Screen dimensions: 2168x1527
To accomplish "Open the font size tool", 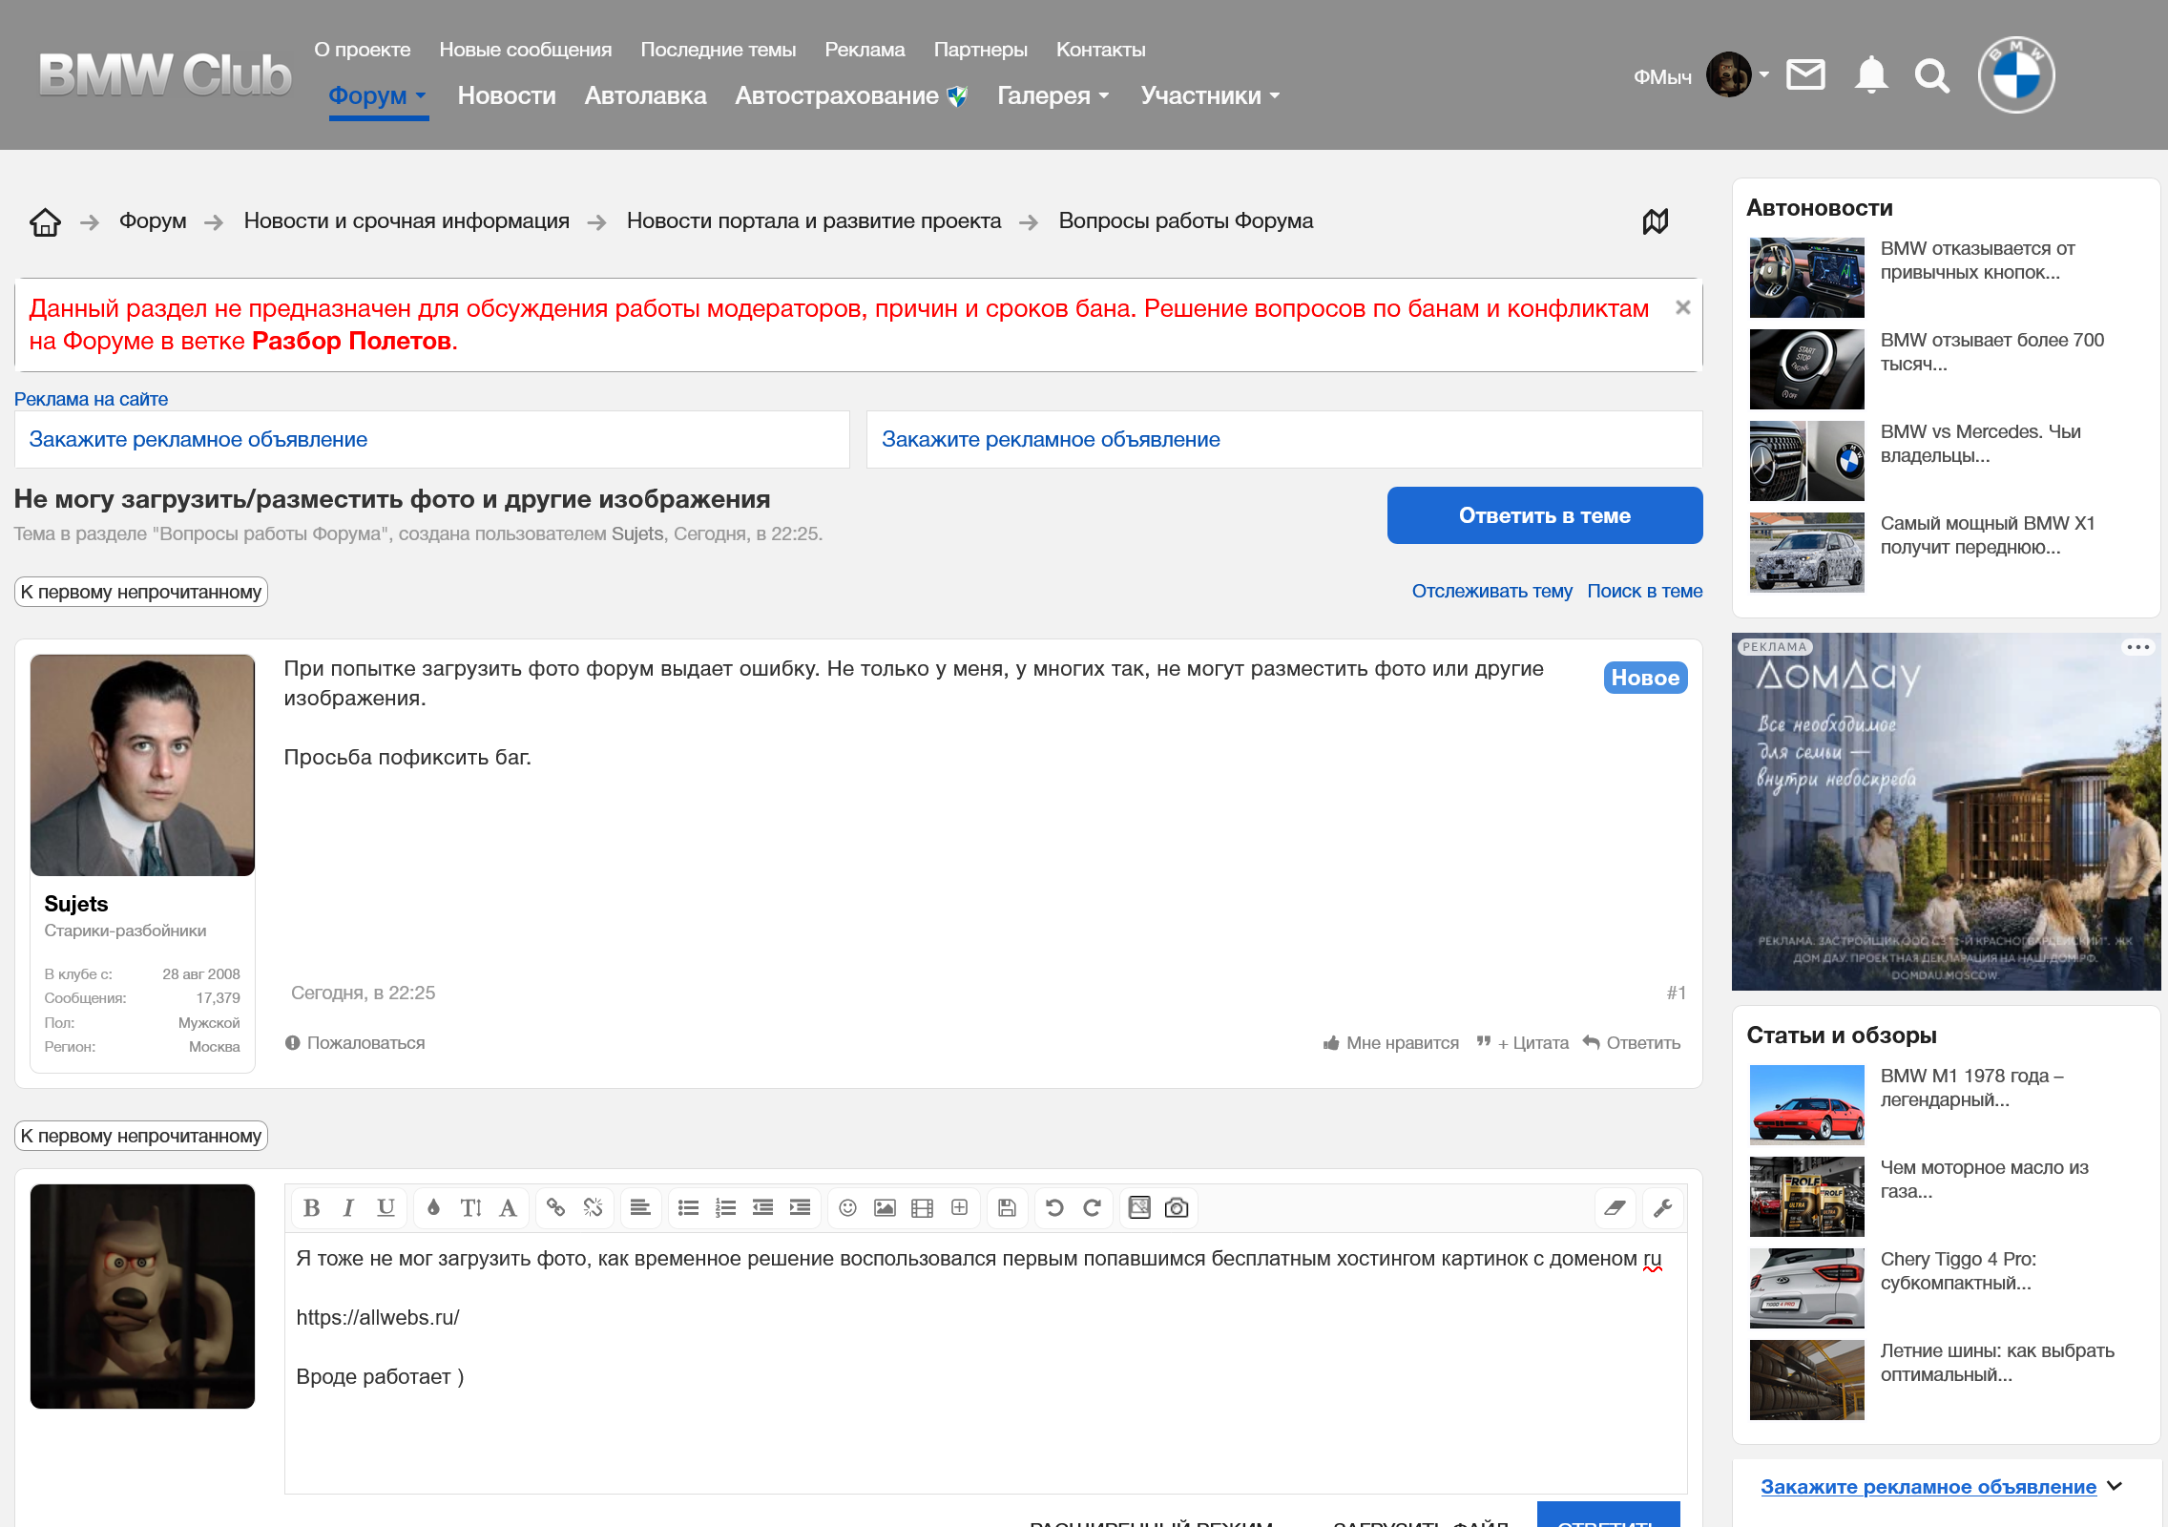I will coord(470,1208).
